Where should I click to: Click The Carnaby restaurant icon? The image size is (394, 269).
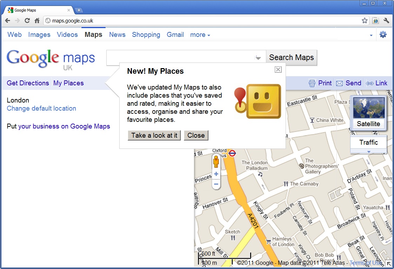pyautogui.click(x=286, y=184)
